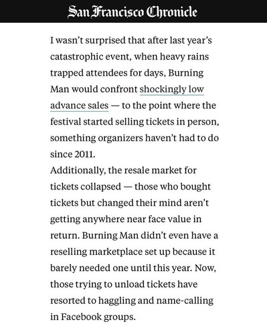Click the words "heavy rains" in first paragraph
The width and height of the screenshot is (267, 334).
click(x=184, y=57)
